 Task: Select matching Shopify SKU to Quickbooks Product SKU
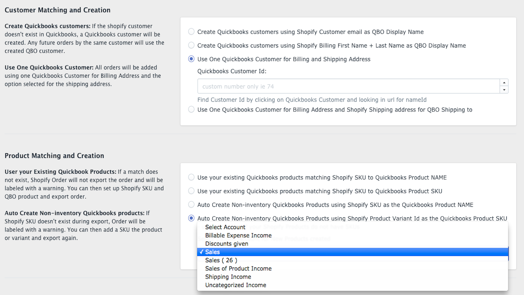191,191
